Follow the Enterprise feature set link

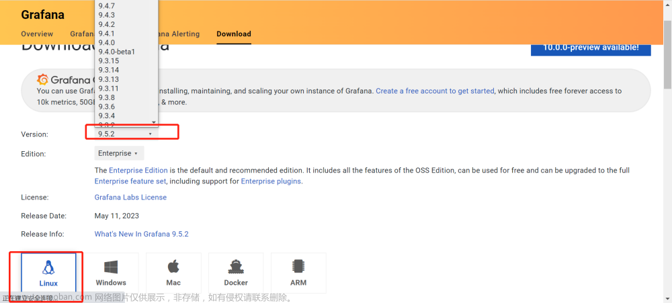pyautogui.click(x=130, y=181)
